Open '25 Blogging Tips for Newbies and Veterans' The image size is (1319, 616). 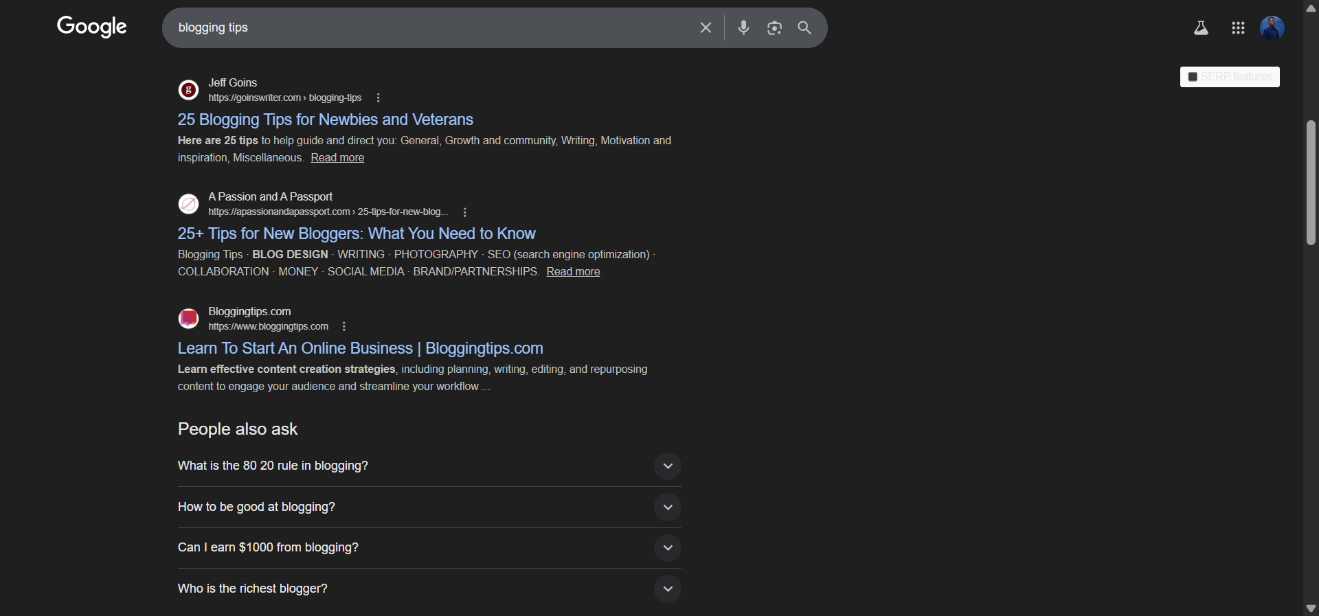pyautogui.click(x=326, y=119)
